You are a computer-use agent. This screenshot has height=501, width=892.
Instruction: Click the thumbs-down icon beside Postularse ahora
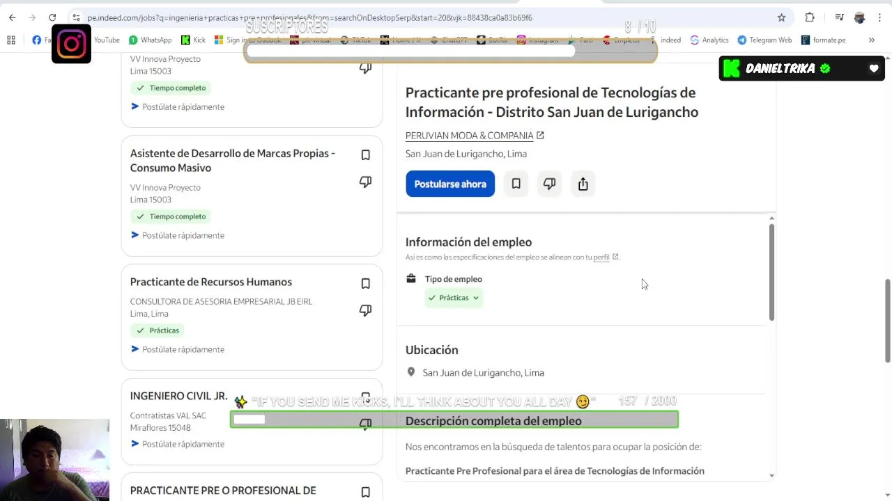click(549, 184)
